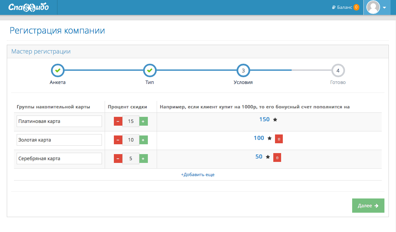Decrease Золотая карта percent with minus button
Screen dimensions: 396x232
[x=118, y=140]
